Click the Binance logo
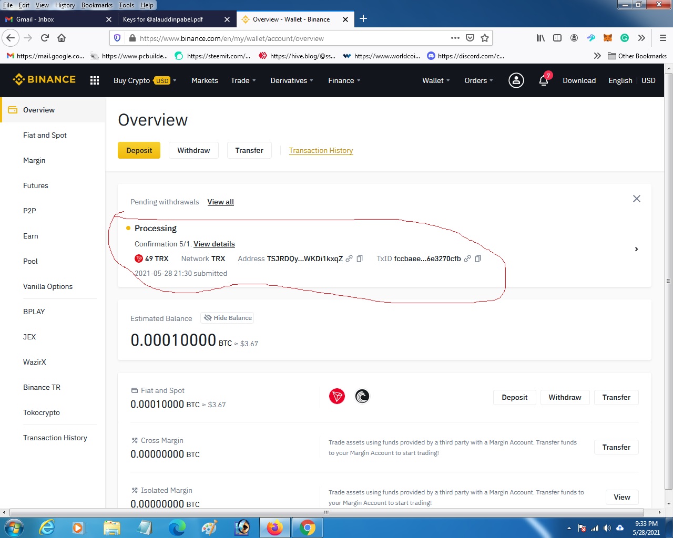Screen dimensions: 673x538 (44, 80)
